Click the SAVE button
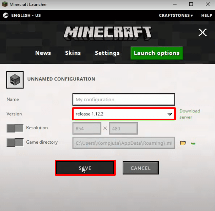Viewport: 215px width, 211px height. (x=85, y=168)
